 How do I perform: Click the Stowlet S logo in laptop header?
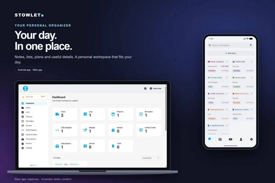tap(25, 89)
